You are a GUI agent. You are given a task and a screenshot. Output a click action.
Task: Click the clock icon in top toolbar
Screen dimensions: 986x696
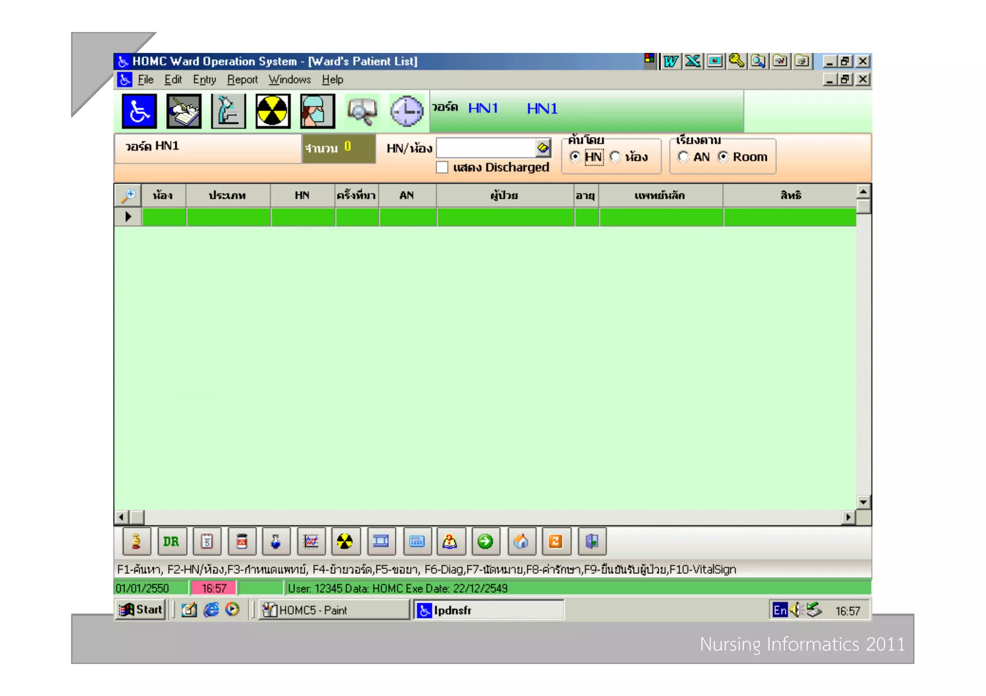coord(406,112)
